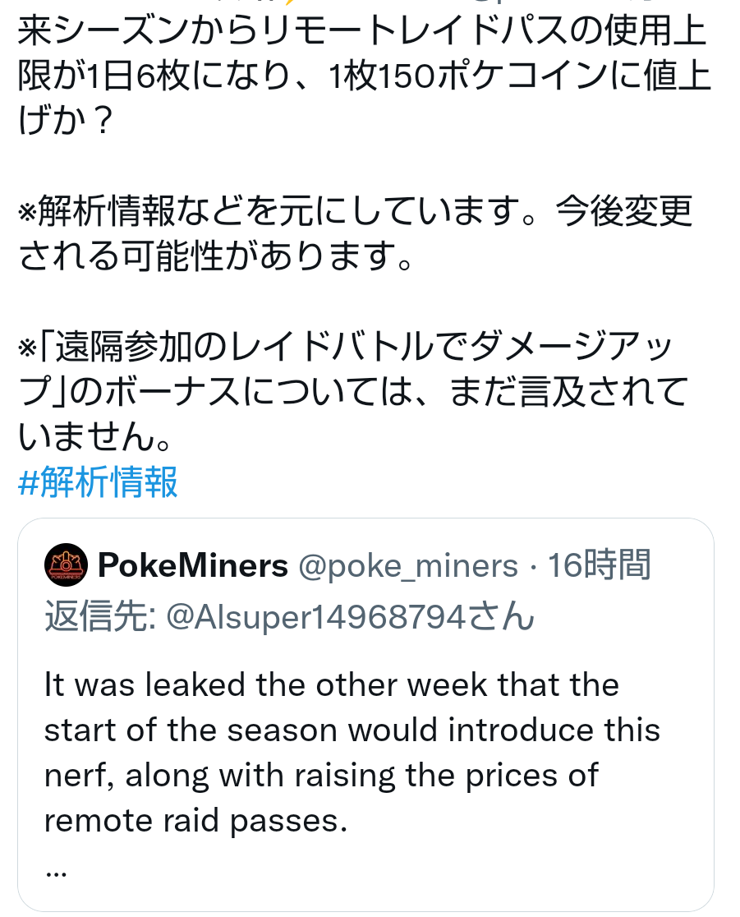Click the line starting ※解析情報などを元に
The height and width of the screenshot is (917, 740).
[355, 213]
